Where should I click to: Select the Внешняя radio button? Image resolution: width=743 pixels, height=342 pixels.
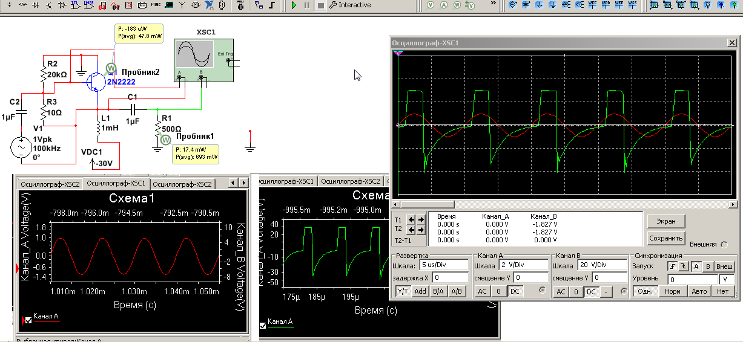[724, 244]
